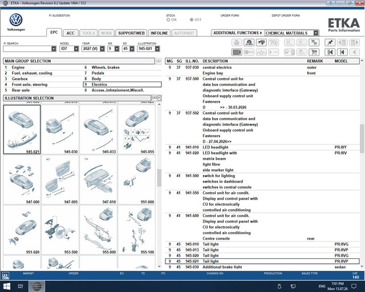Select the Stock OFF radio button
The height and width of the screenshot is (292, 365).
pos(192,20)
